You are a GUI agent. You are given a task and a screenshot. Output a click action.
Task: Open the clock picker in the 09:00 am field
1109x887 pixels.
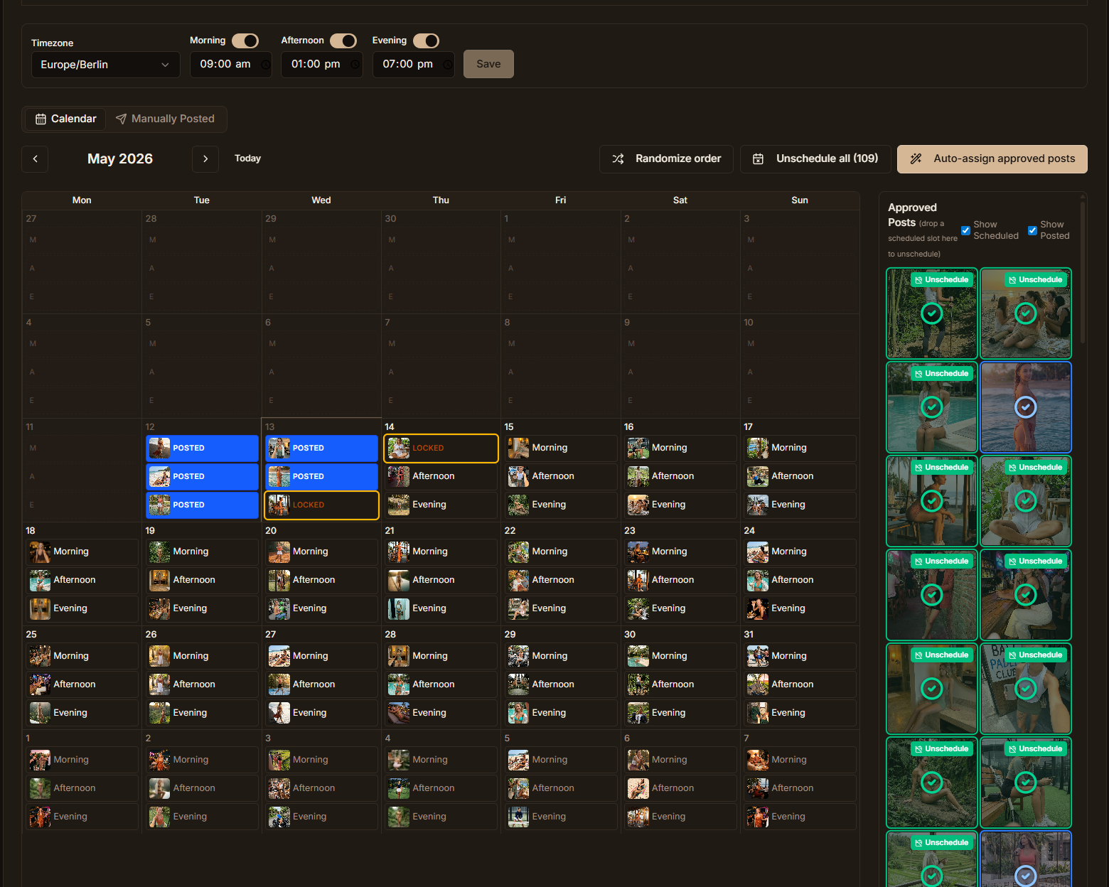click(x=265, y=65)
